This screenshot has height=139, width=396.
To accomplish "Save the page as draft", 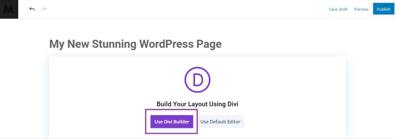I will [x=338, y=9].
